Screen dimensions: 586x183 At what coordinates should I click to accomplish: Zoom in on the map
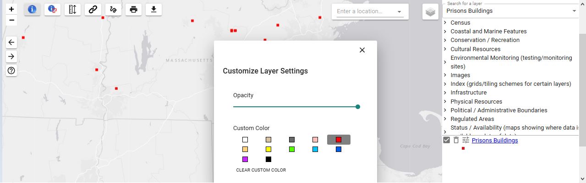(x=11, y=9)
